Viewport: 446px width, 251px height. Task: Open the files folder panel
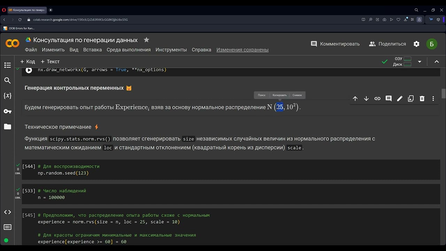click(x=7, y=127)
